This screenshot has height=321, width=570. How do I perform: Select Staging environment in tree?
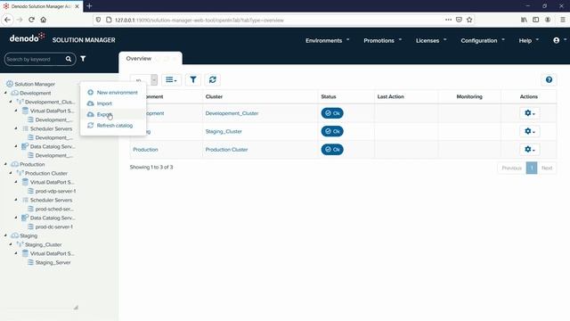pyautogui.click(x=28, y=235)
